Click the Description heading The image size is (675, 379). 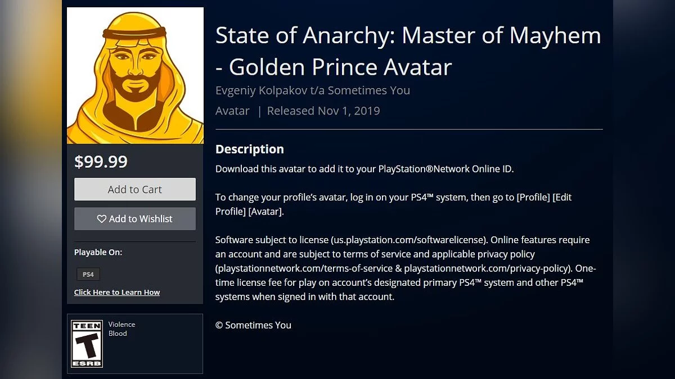point(250,149)
